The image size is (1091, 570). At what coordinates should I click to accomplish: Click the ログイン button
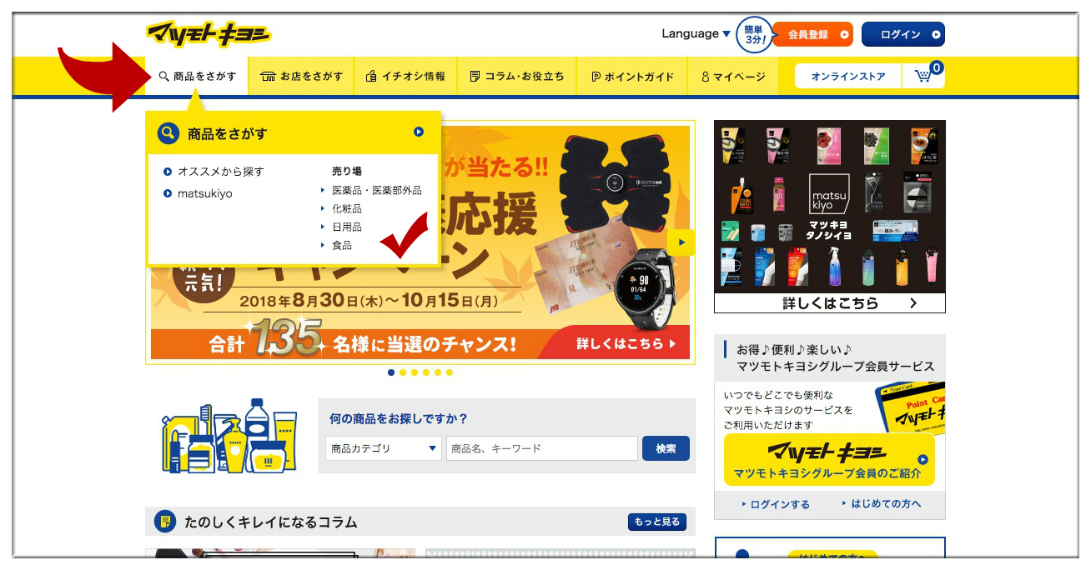903,34
